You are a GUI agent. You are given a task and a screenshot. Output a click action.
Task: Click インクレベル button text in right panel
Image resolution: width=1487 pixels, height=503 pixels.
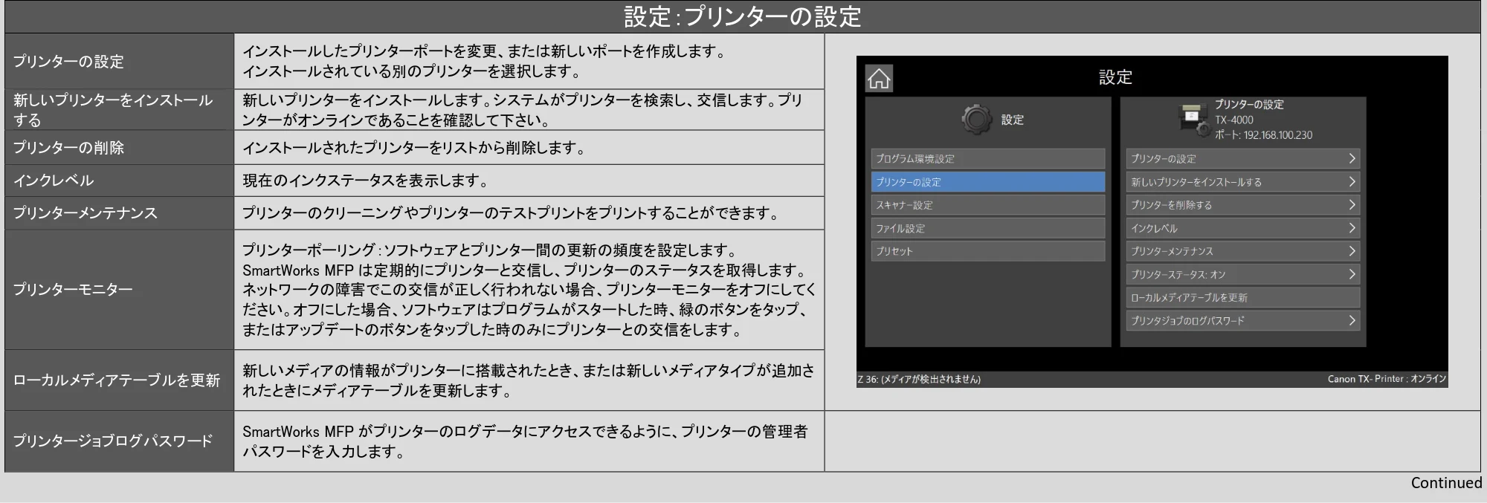pyautogui.click(x=1154, y=228)
